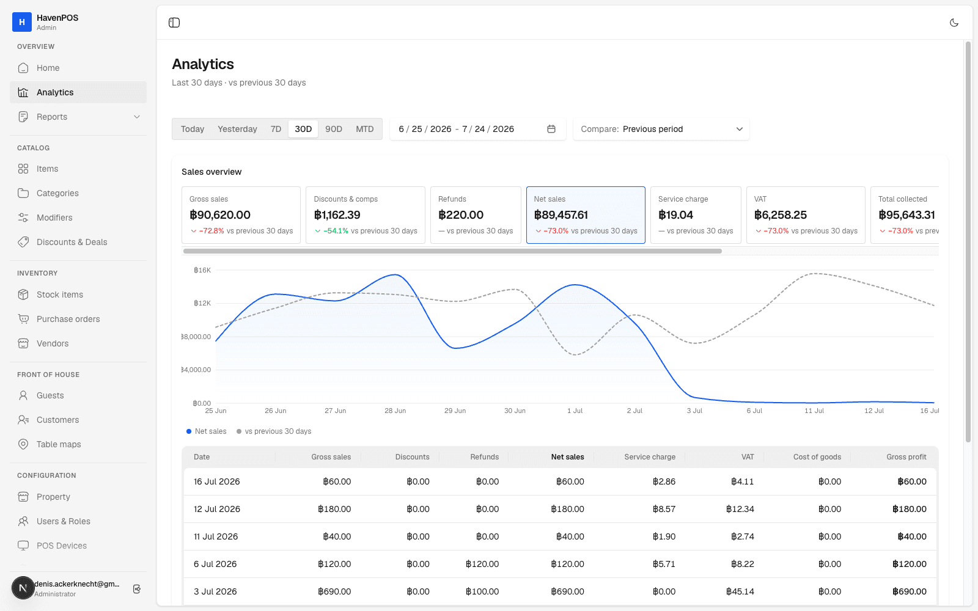Open Purchase orders
The image size is (978, 611).
point(78,319)
